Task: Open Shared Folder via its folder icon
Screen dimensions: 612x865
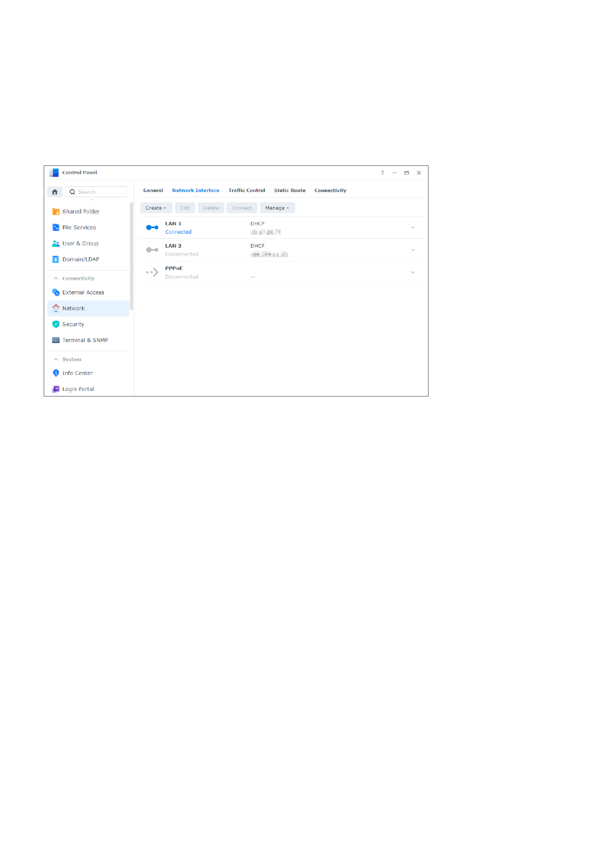Action: 56,212
